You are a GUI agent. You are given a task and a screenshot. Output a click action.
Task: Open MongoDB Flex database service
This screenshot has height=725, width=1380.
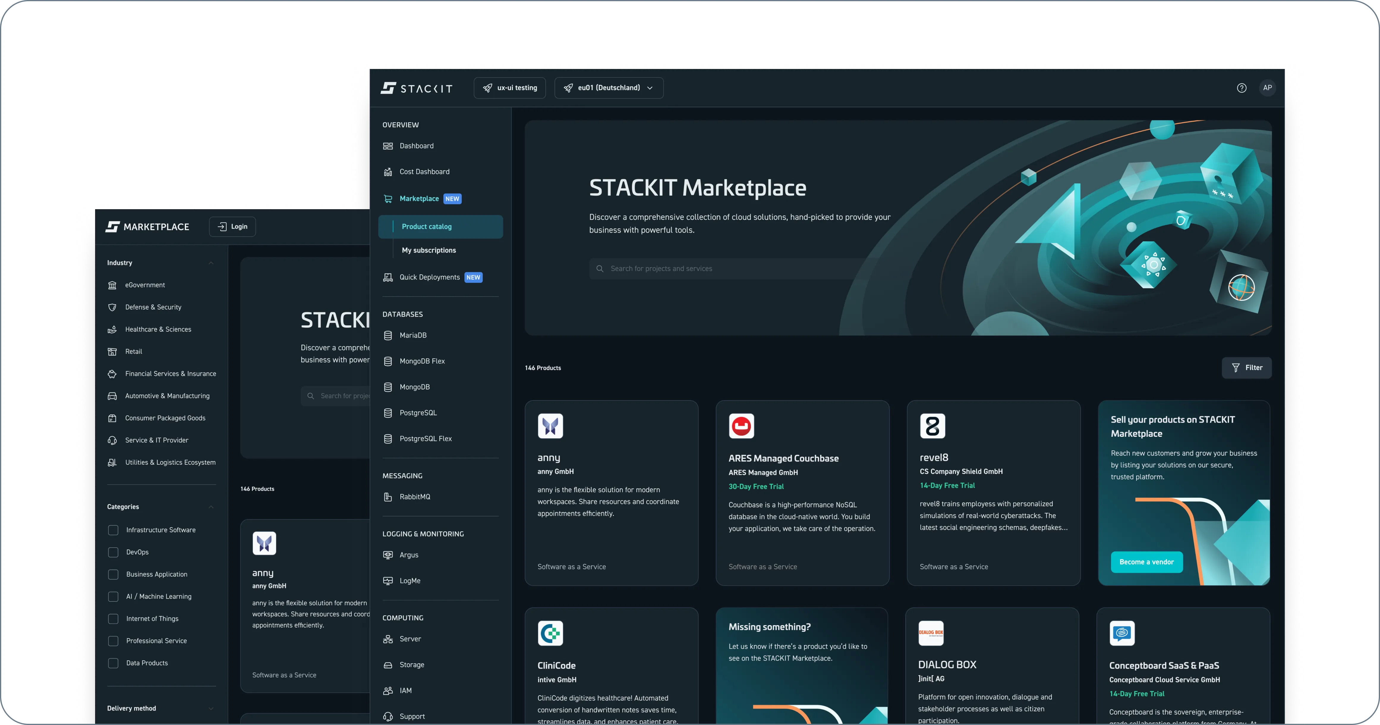[422, 361]
